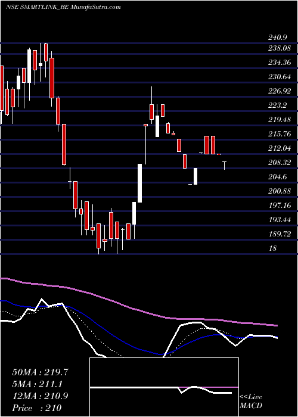Click the 234.36 price axis label
This screenshot has width=298, height=417.
[280, 63]
